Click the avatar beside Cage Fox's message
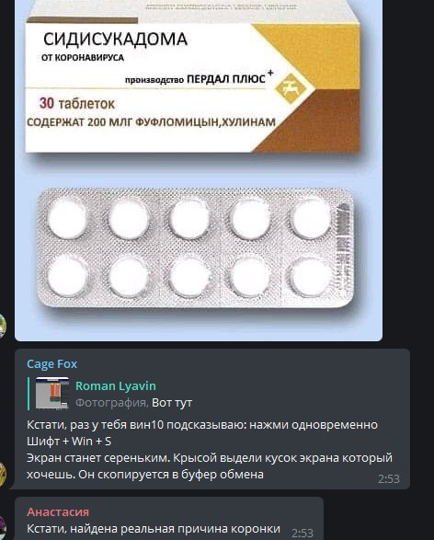The height and width of the screenshot is (540, 434). tap(3, 474)
